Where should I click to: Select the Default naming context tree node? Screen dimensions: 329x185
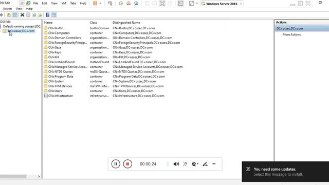pos(22,26)
